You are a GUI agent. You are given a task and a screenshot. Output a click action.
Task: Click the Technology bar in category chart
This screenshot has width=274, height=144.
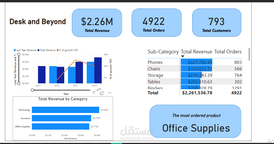point(65,110)
